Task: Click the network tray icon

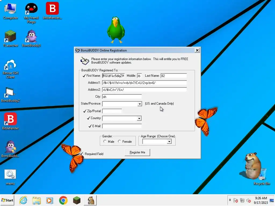Action: click(242, 200)
